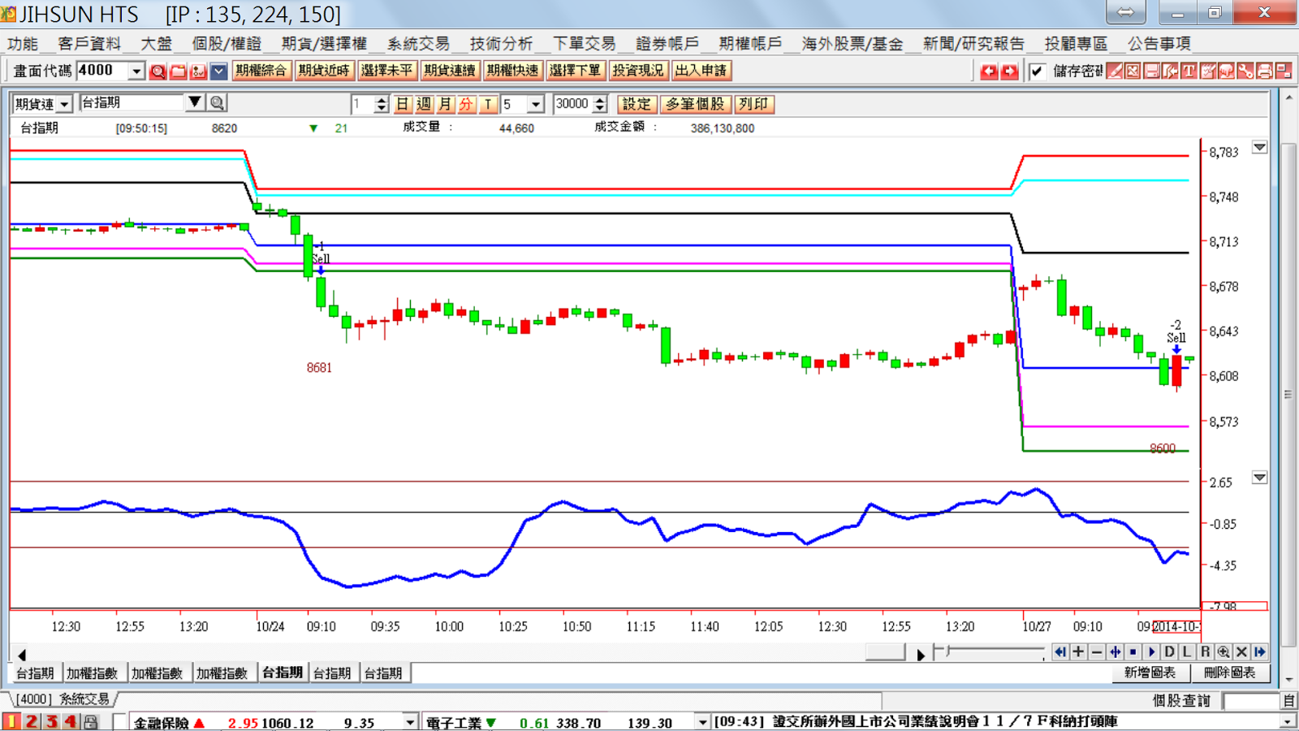Click the printer icon in top toolbar

pos(1264,71)
